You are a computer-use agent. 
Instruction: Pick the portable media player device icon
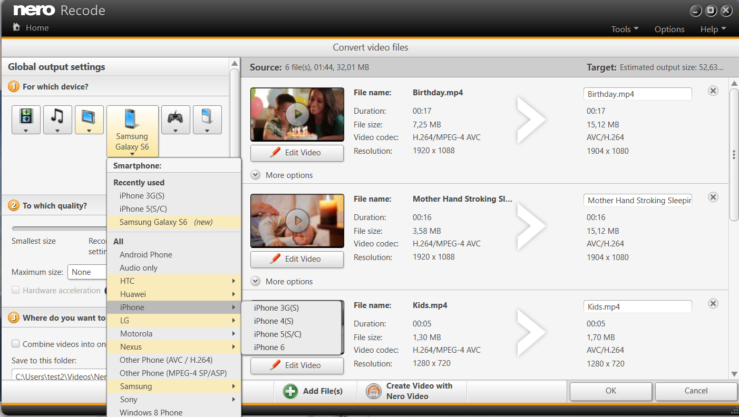207,120
